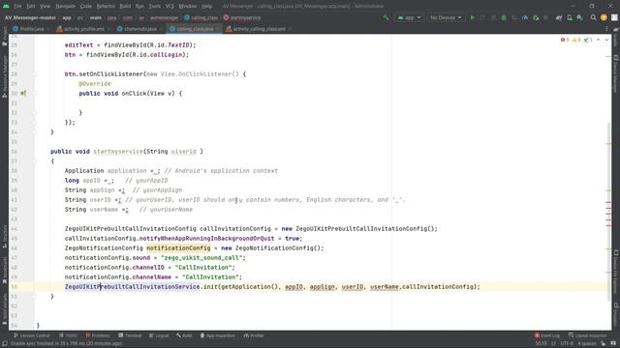Click the override gutter icon beside onClick
Screen dimensions: 620x348
click(23, 94)
